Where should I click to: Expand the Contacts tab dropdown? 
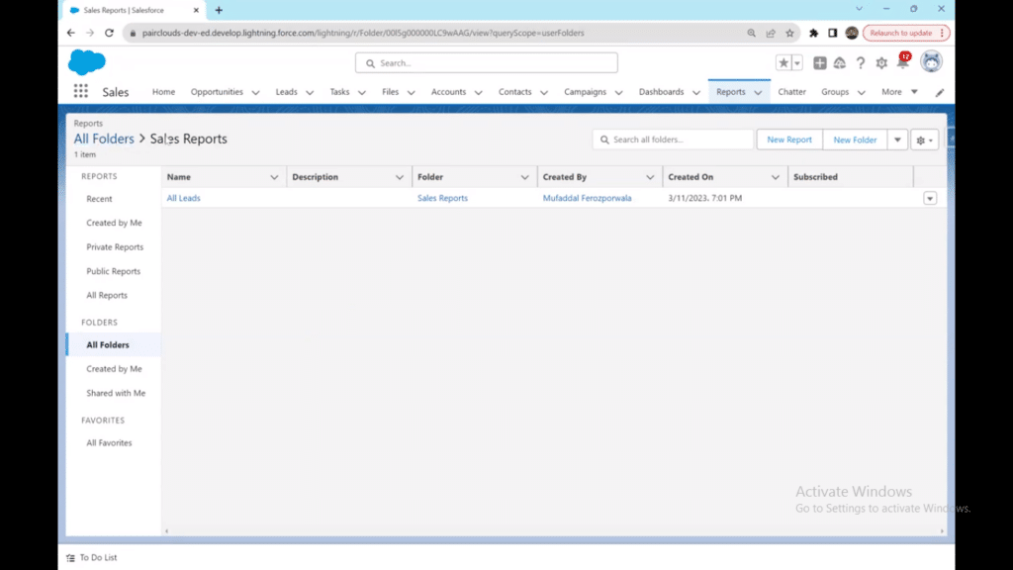(x=544, y=92)
